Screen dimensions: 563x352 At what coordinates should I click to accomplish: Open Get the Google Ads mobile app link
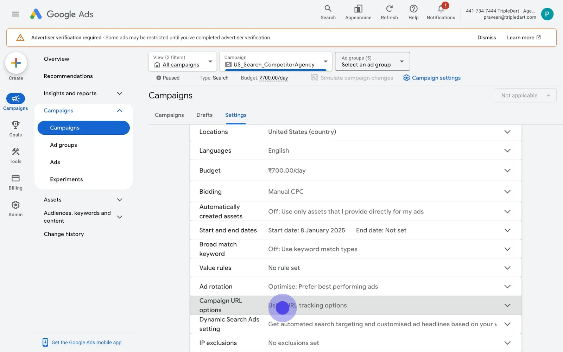pyautogui.click(x=87, y=343)
